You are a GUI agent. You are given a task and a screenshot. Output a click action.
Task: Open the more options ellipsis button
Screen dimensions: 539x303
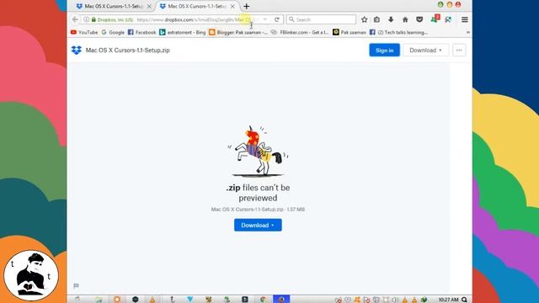(459, 50)
